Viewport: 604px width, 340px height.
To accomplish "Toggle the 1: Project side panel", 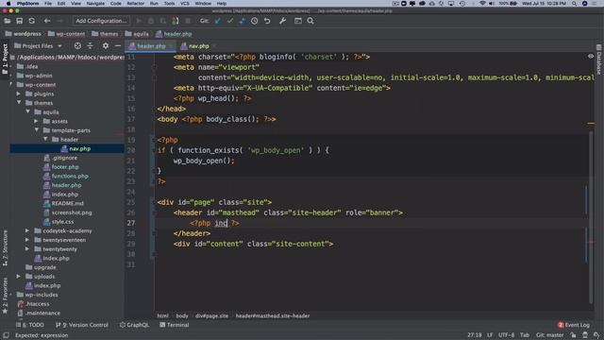I will point(5,59).
